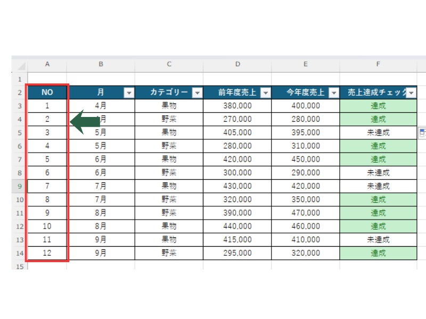The width and height of the screenshot is (426, 319).
Task: Open the 月 column filter dropdown
Action: (129, 93)
